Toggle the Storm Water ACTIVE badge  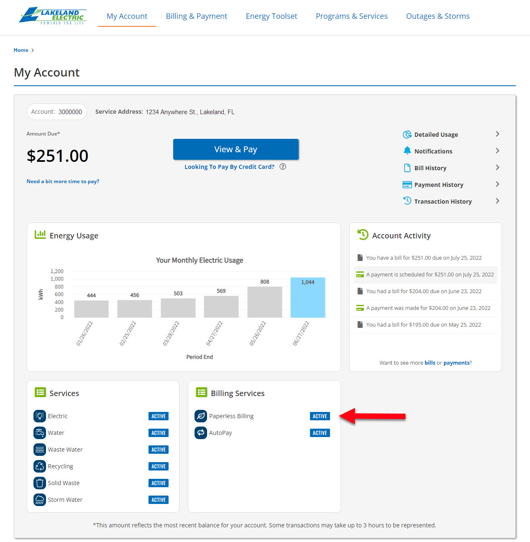click(159, 500)
